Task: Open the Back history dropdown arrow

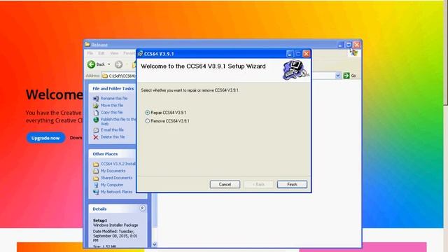Action: [x=109, y=64]
